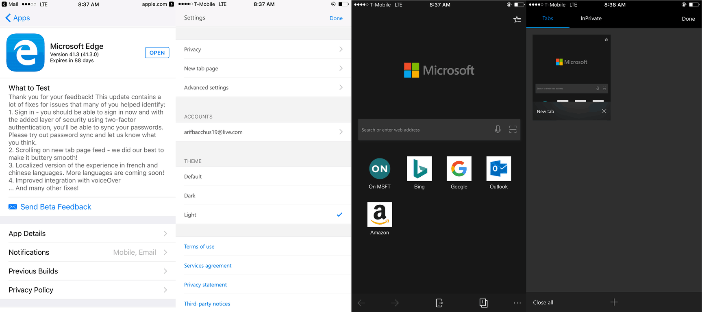702x312 pixels.
Task: Open the On MSFT shortcut tile
Action: [x=380, y=173]
